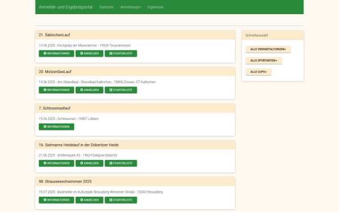Open Ergebnisse in navigation bar
The height and width of the screenshot is (212, 339).
(x=155, y=7)
